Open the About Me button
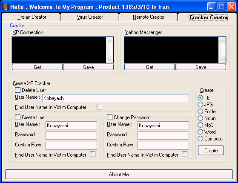Image resolution: width=238 pixels, height=183 pixels. (x=119, y=174)
